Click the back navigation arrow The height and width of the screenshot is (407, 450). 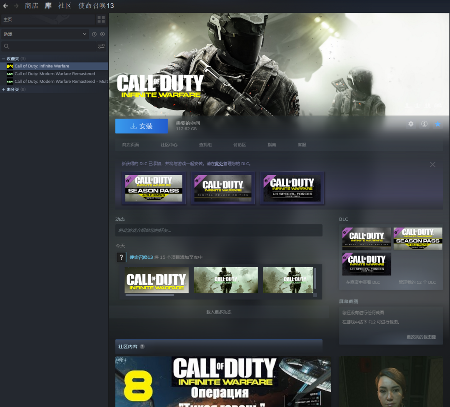(5, 6)
